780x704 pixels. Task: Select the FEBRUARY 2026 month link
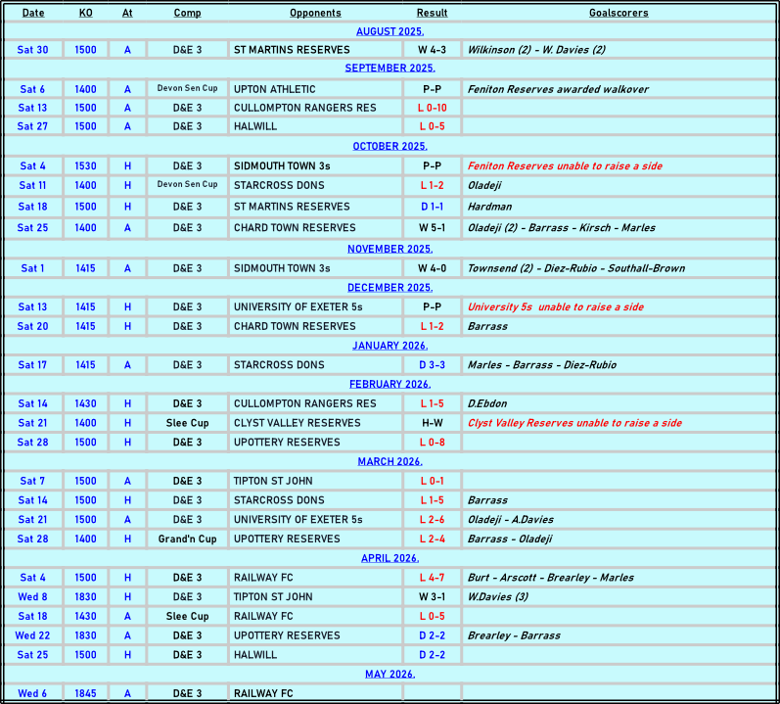(x=390, y=384)
